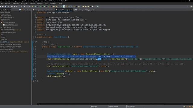Open the dropdown arrow after the Back arrow

tap(90, 7)
